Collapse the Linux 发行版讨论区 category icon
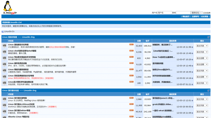This screenshot has height=118, width=212. click(209, 90)
